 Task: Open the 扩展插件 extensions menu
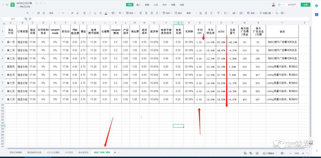click(x=270, y=153)
